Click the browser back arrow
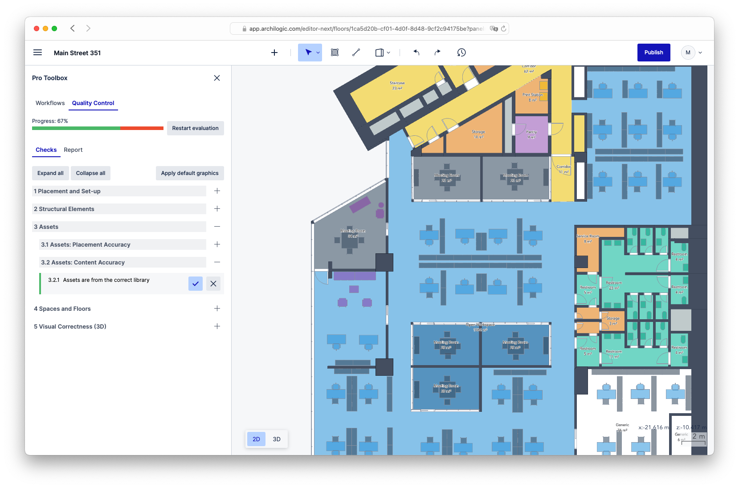739x488 pixels. [72, 28]
